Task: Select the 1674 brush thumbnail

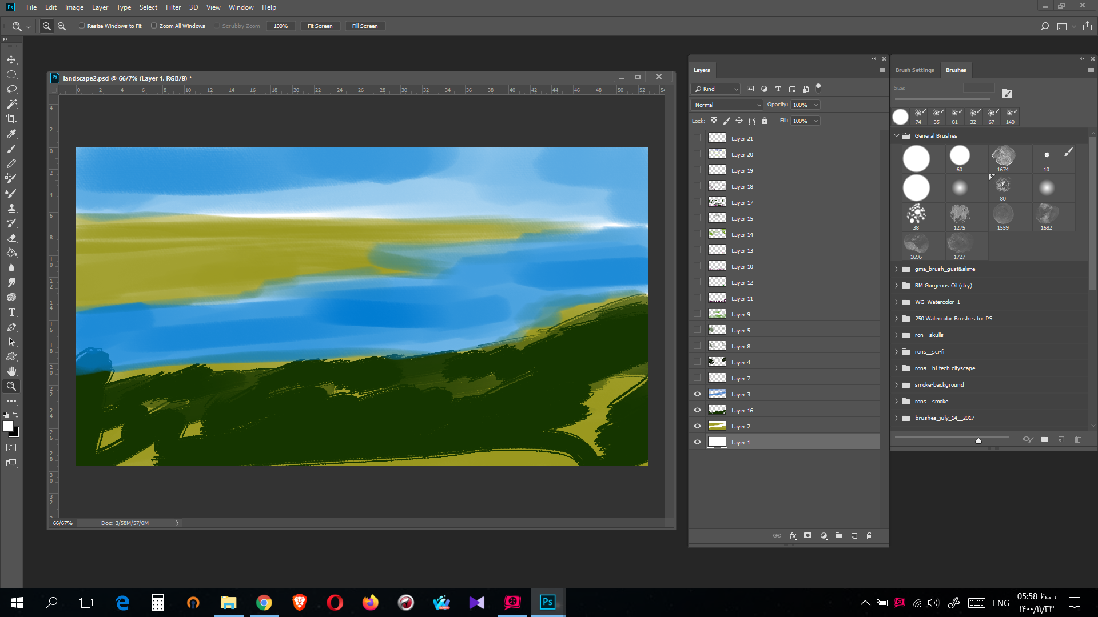Action: click(1003, 158)
